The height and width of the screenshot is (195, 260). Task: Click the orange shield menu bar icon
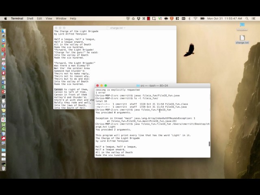[x=171, y=19]
